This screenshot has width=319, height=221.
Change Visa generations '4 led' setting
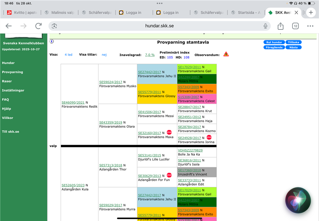tap(68, 55)
